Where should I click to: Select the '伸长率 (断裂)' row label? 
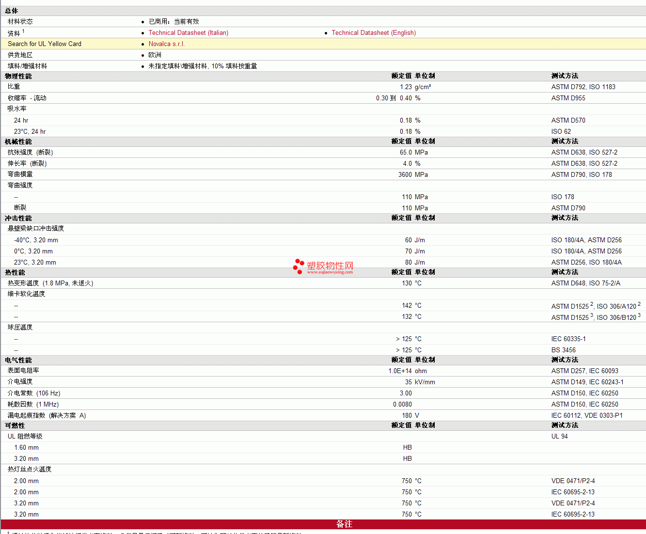click(x=27, y=164)
